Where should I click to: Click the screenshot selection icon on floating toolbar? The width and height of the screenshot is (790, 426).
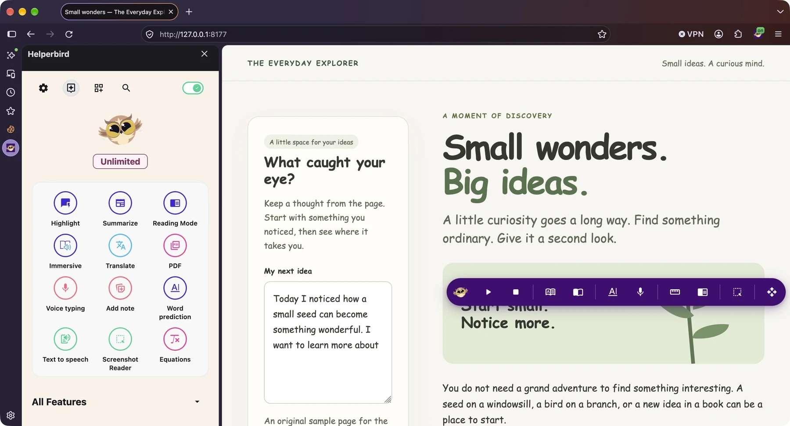(737, 292)
